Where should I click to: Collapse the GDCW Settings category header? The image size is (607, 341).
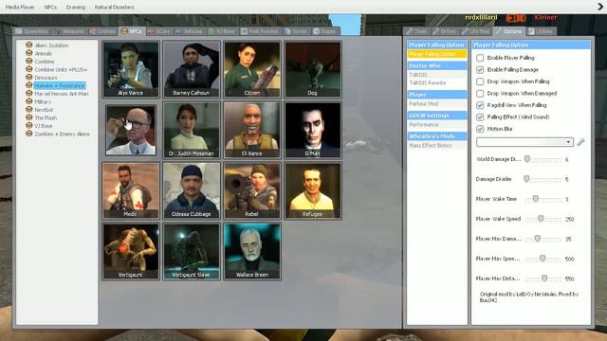tap(436, 116)
